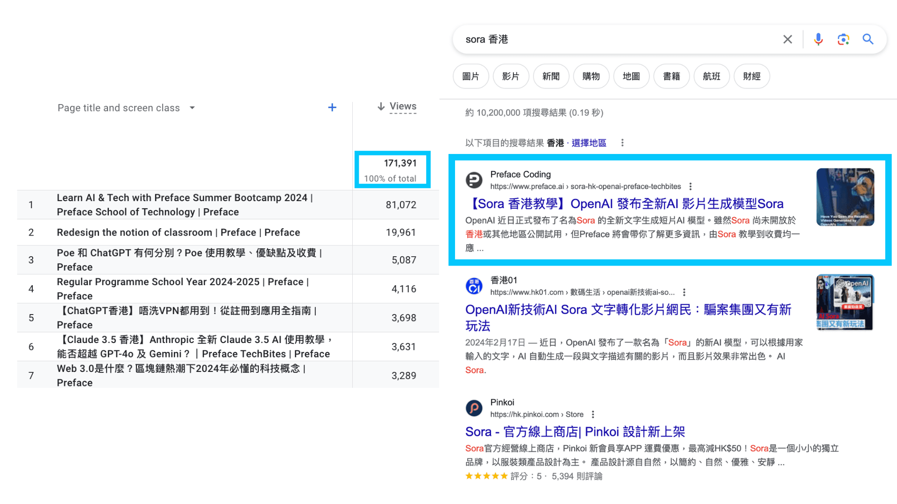Open Sora - 官方線上商店 Pinkoi result title
This screenshot has height=504, width=897.
pos(575,432)
